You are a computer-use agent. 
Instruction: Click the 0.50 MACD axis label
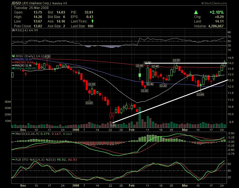[231, 133]
